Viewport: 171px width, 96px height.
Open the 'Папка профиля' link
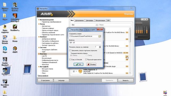(43, 76)
